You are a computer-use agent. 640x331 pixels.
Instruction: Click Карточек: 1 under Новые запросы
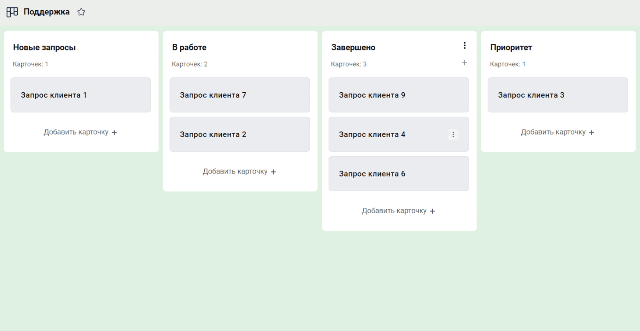31,64
